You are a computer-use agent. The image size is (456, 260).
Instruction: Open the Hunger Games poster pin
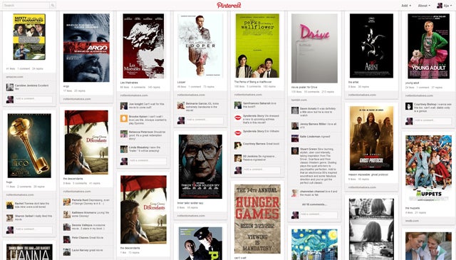[x=257, y=219]
